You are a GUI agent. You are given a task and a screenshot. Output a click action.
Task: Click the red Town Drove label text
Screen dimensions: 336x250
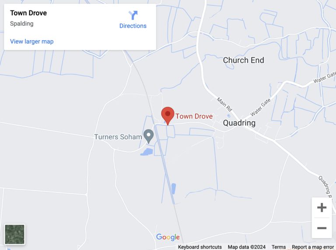coord(194,116)
